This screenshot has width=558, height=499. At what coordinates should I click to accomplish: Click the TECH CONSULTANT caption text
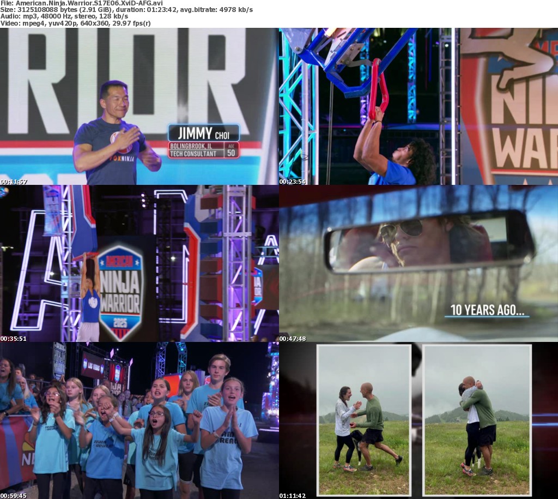coord(193,154)
